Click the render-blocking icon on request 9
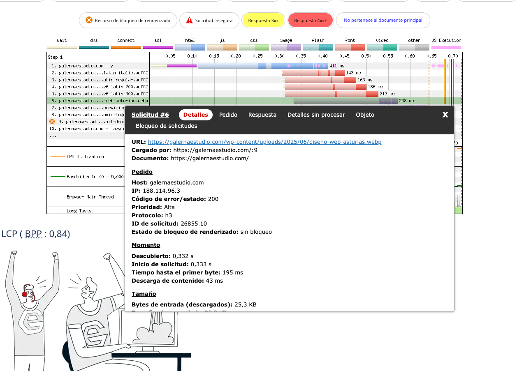This screenshot has height=371, width=524. coord(52,122)
